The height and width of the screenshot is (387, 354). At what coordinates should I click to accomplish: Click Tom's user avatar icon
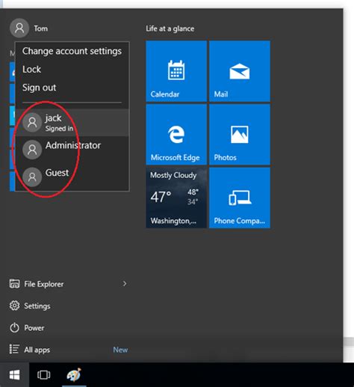tap(19, 28)
